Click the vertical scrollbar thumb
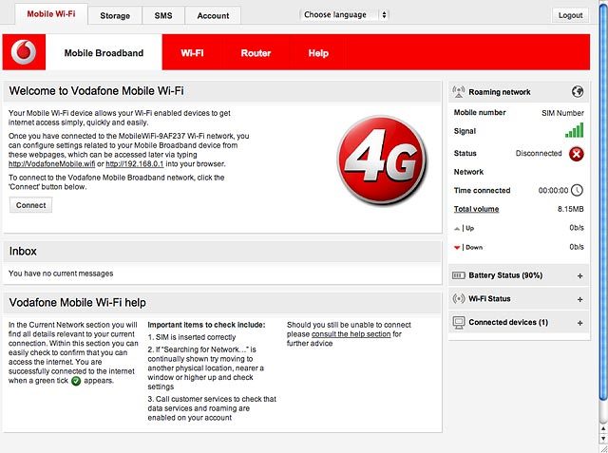Image resolution: width=608 pixels, height=453 pixels. click(603, 201)
